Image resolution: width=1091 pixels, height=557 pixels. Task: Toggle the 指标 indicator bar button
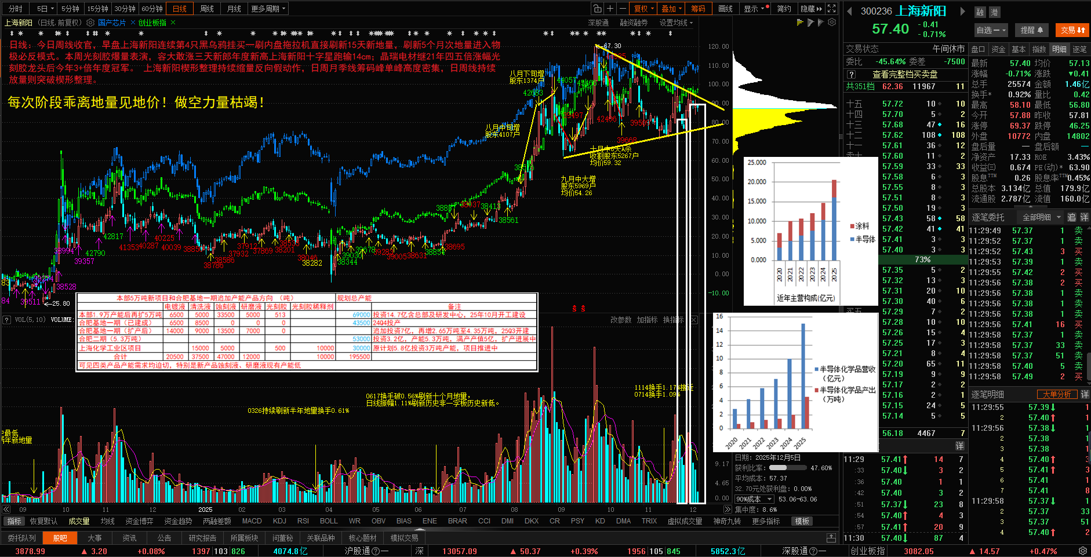14,521
